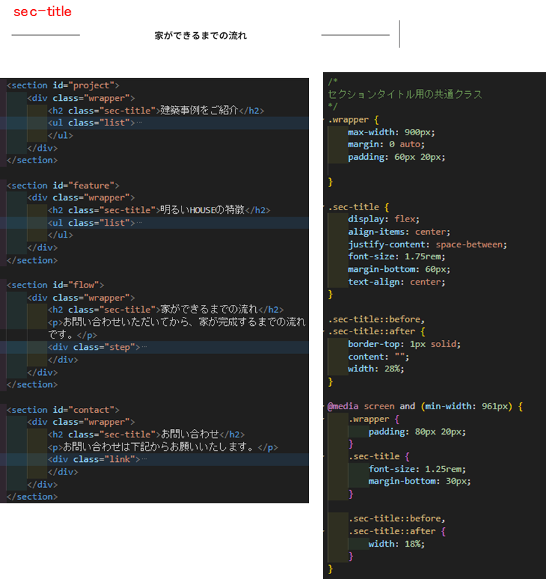
Task: Click the section id="project" opening tag
Action: coord(63,86)
